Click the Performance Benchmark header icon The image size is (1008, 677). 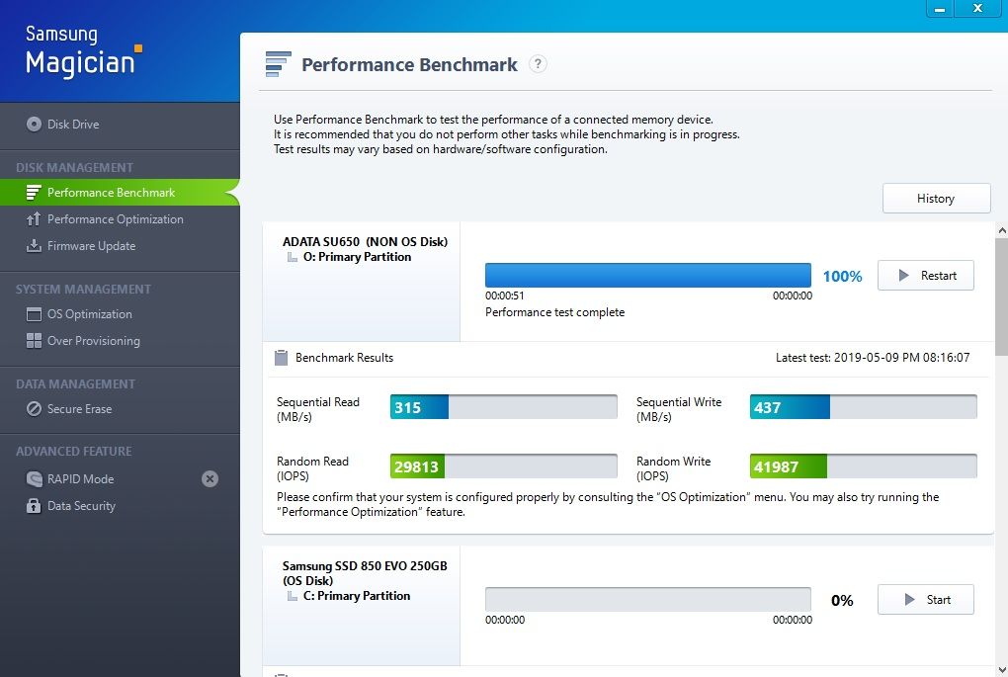279,63
